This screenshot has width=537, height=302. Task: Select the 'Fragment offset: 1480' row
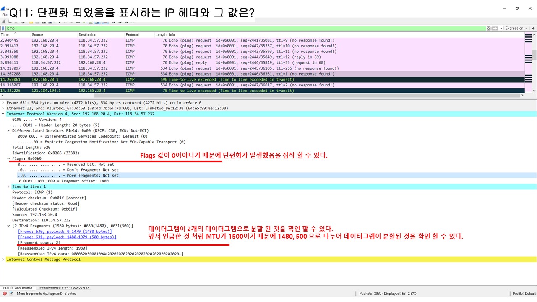click(60, 181)
